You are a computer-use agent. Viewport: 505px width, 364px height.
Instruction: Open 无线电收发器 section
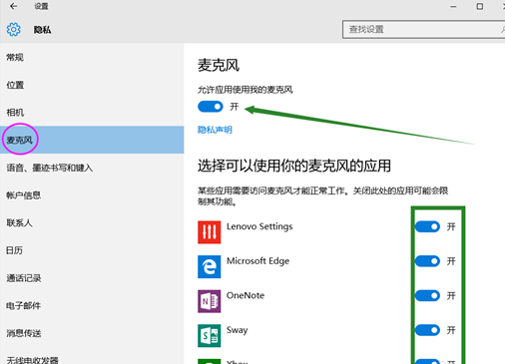92,357
